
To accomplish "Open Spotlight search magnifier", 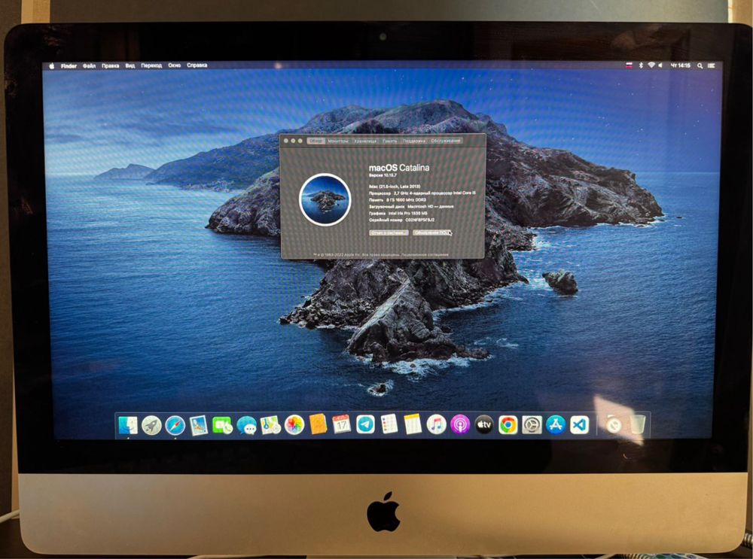I will coord(700,65).
